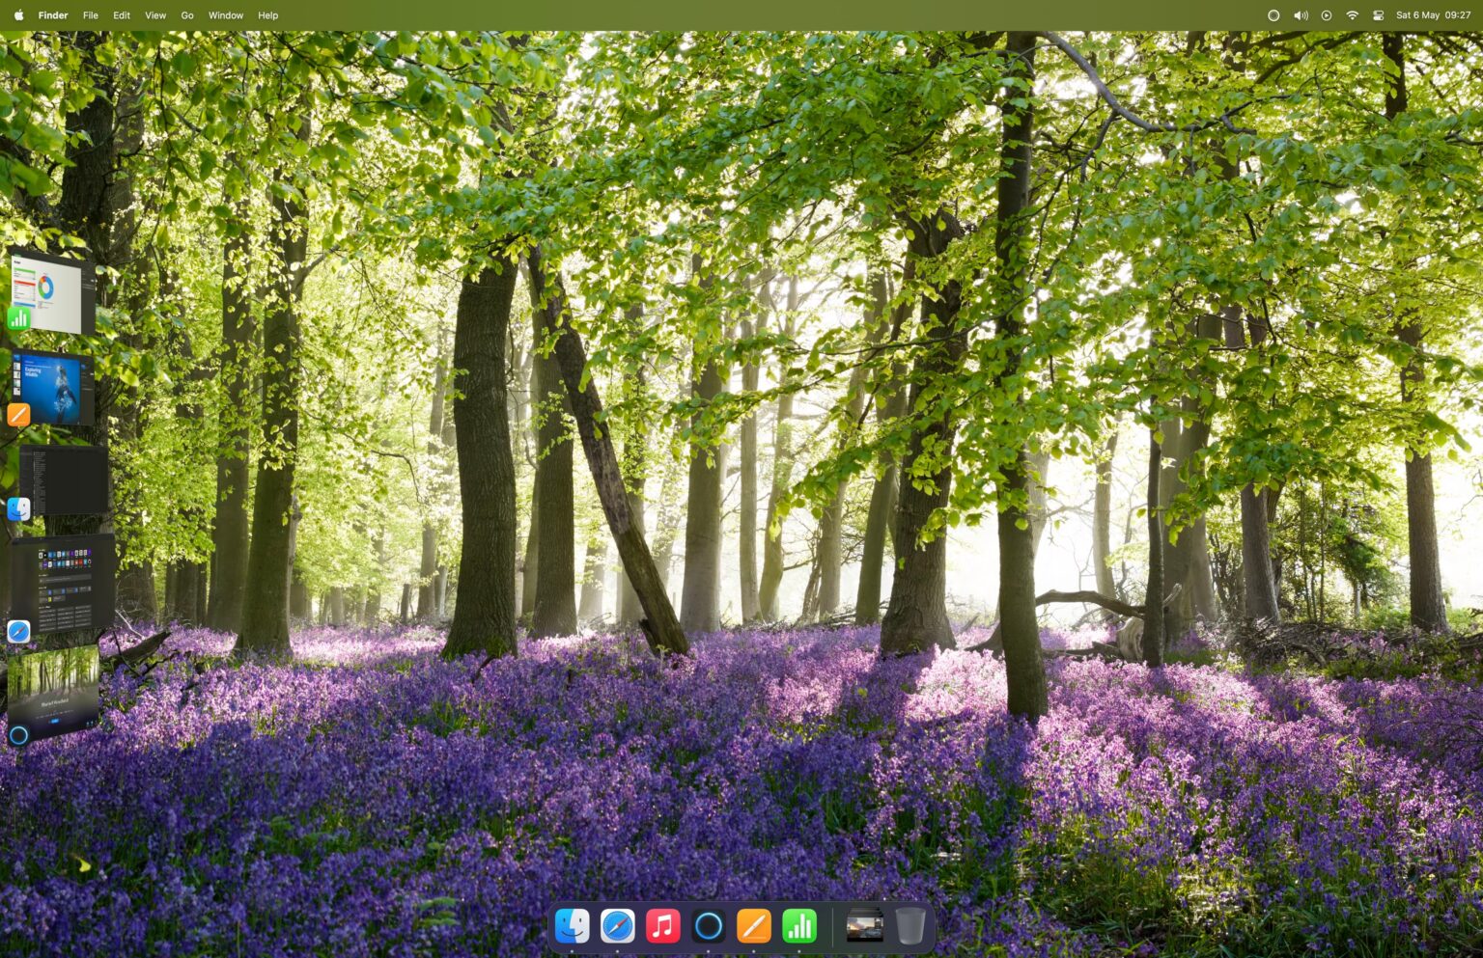This screenshot has height=958, width=1483.
Task: Click the volume icon in the menu bar
Action: click(1301, 15)
